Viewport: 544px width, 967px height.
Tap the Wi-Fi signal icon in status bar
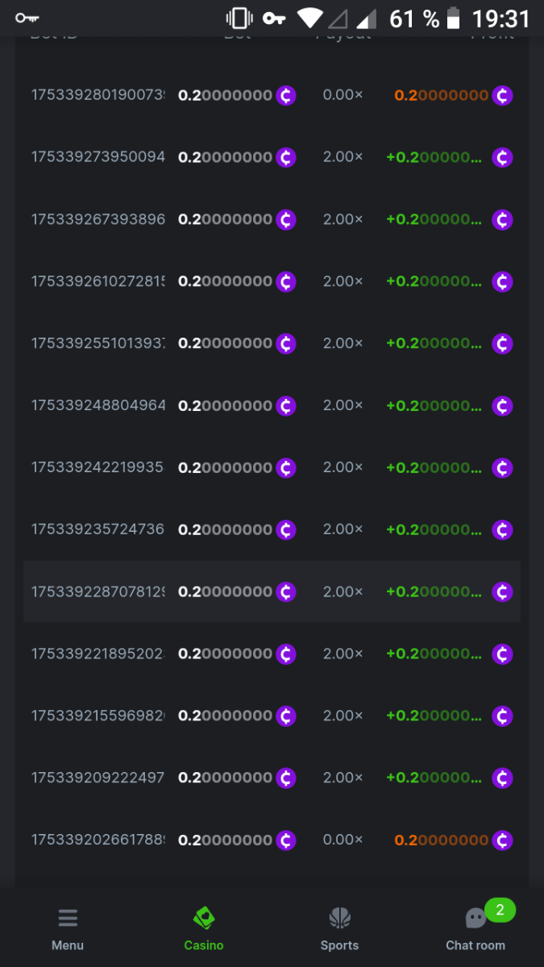309,18
